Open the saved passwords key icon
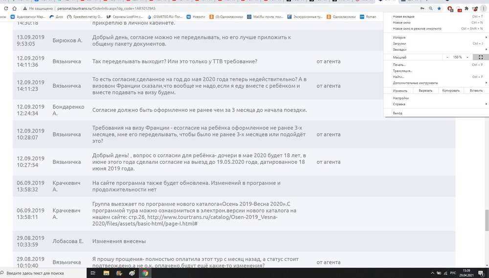Viewport: 489px width, 278px height. click(422, 9)
